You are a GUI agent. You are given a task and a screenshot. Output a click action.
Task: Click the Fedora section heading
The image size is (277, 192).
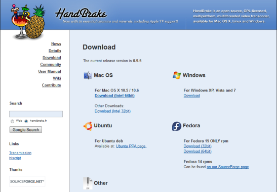[191, 125]
